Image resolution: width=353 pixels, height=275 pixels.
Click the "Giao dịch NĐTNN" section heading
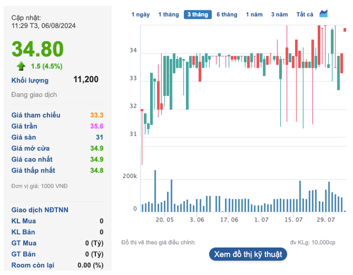[x=41, y=210]
